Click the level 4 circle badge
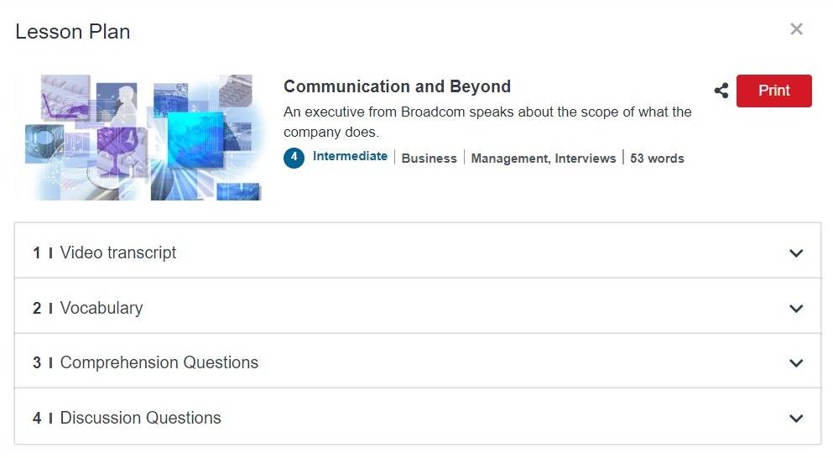Screen dimensions: 833x458 point(294,158)
